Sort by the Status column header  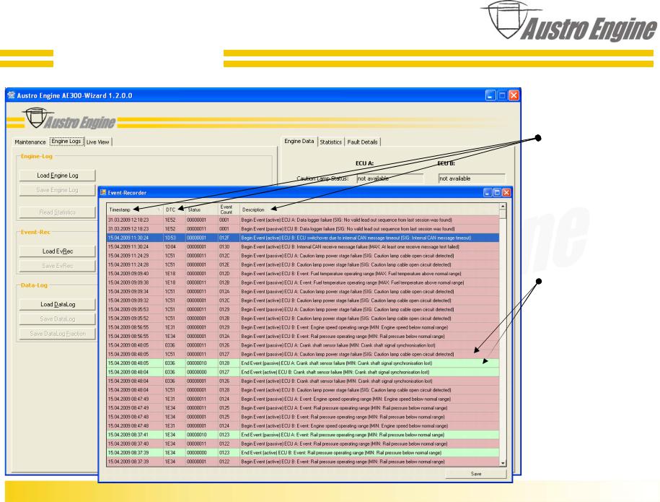[201, 209]
